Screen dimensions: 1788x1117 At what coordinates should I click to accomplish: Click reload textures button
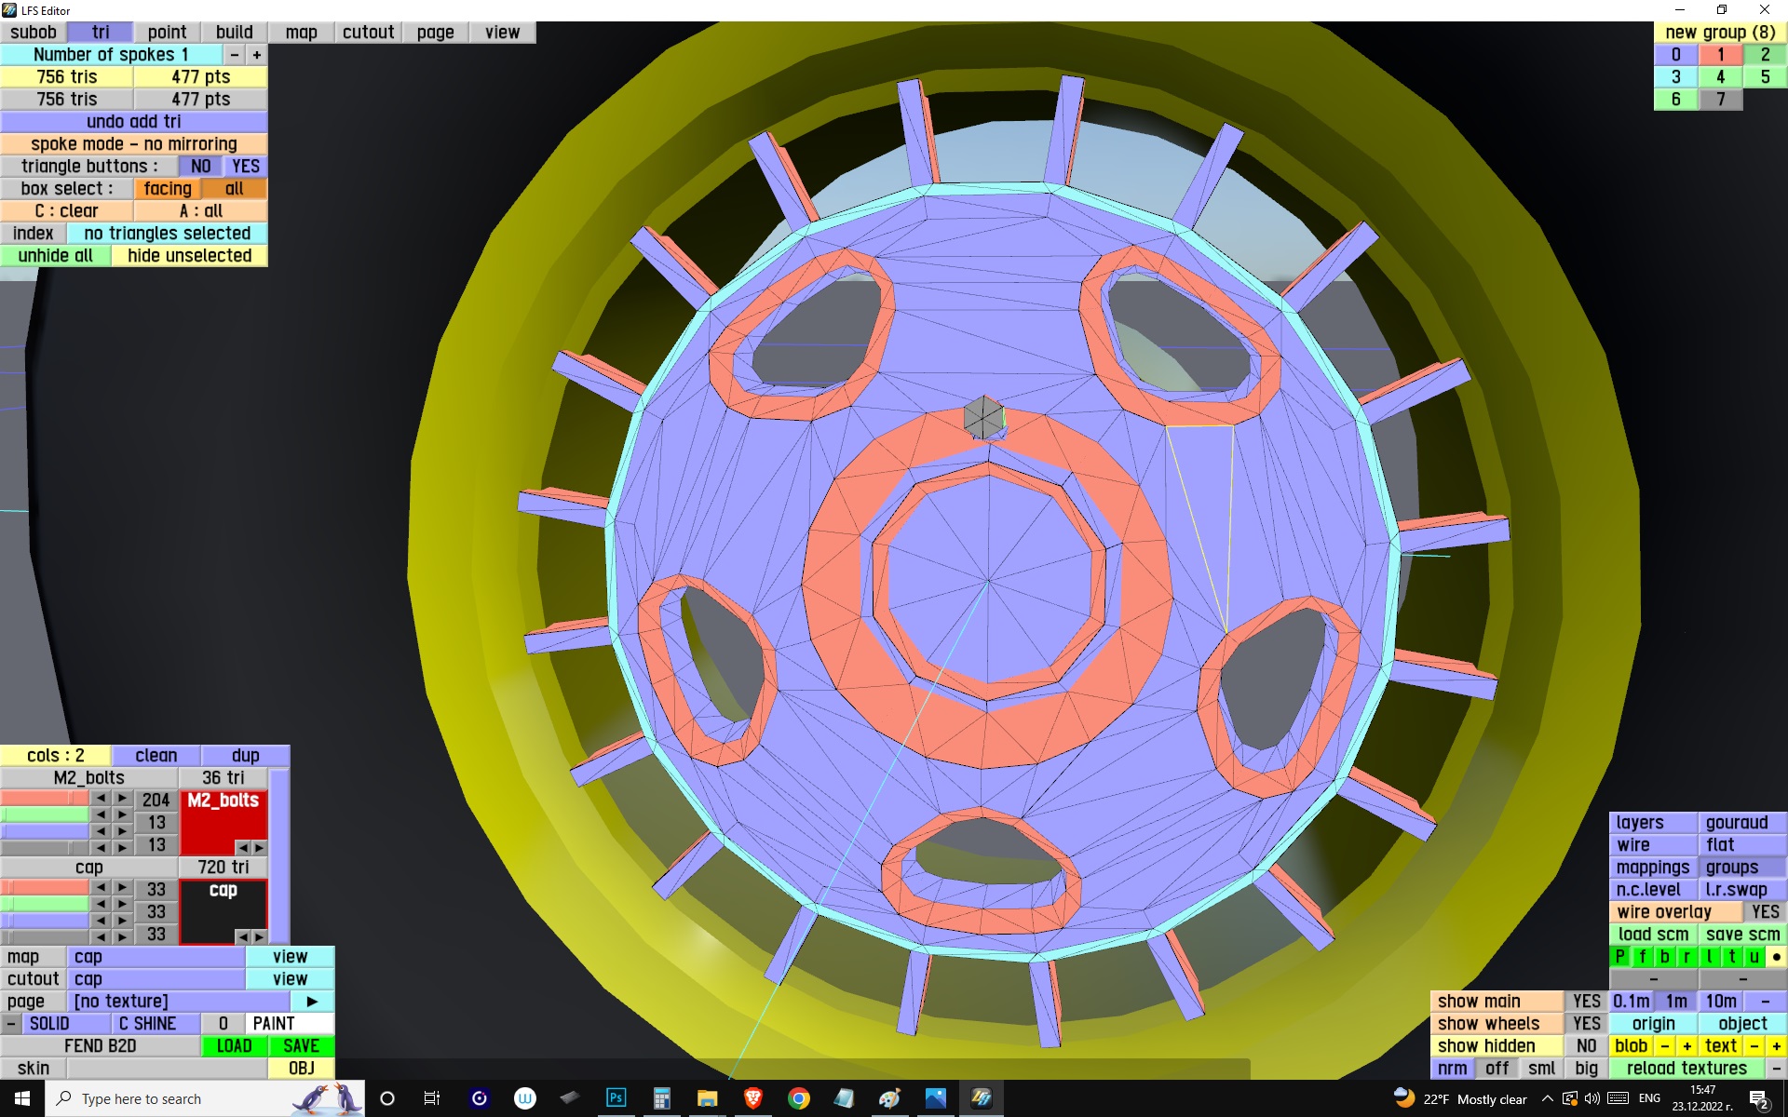[x=1686, y=1069]
